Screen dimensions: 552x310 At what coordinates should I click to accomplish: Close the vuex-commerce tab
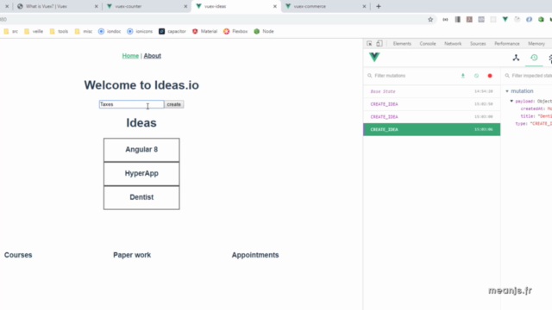[364, 6]
